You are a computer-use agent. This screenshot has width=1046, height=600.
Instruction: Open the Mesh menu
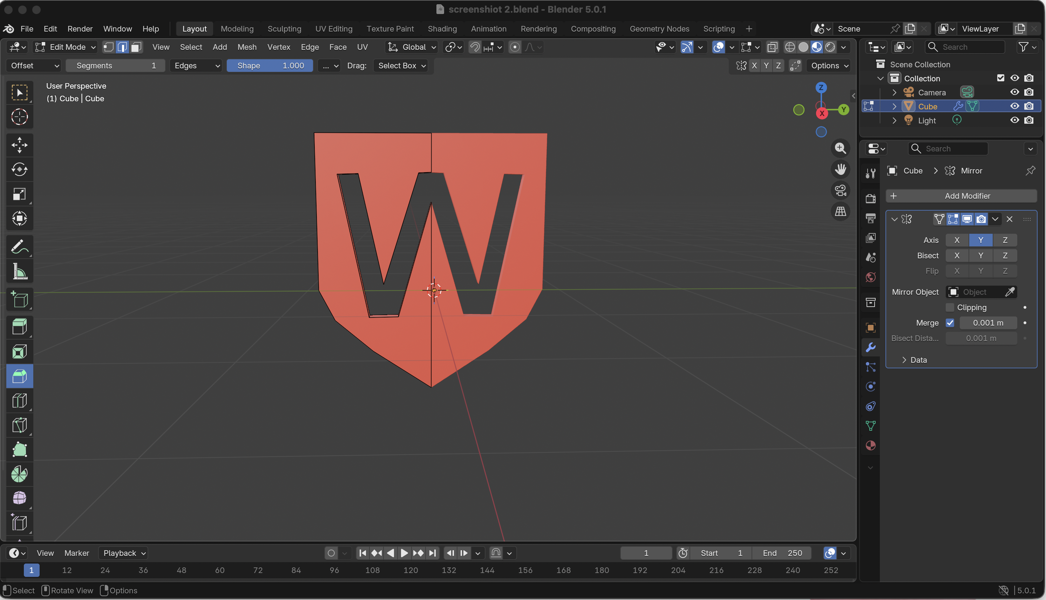[247, 47]
